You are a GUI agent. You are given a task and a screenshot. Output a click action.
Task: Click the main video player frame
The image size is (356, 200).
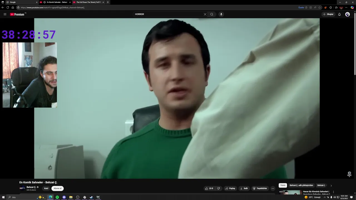click(177, 98)
